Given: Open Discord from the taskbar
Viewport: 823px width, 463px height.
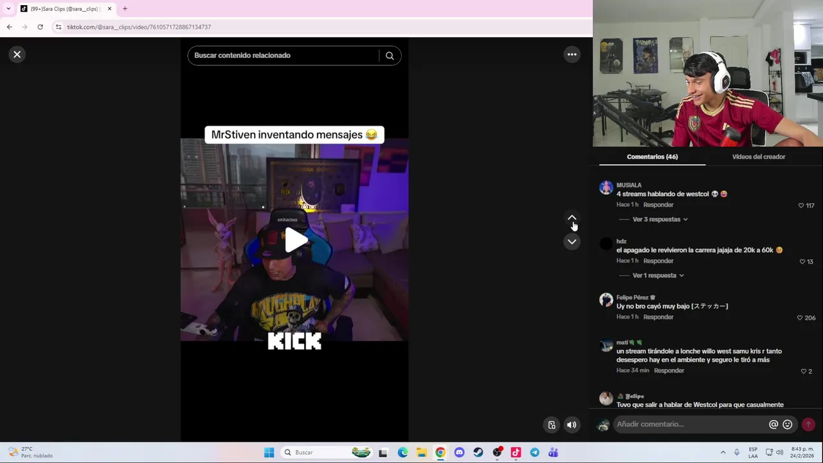Looking at the screenshot, I should click(x=459, y=453).
